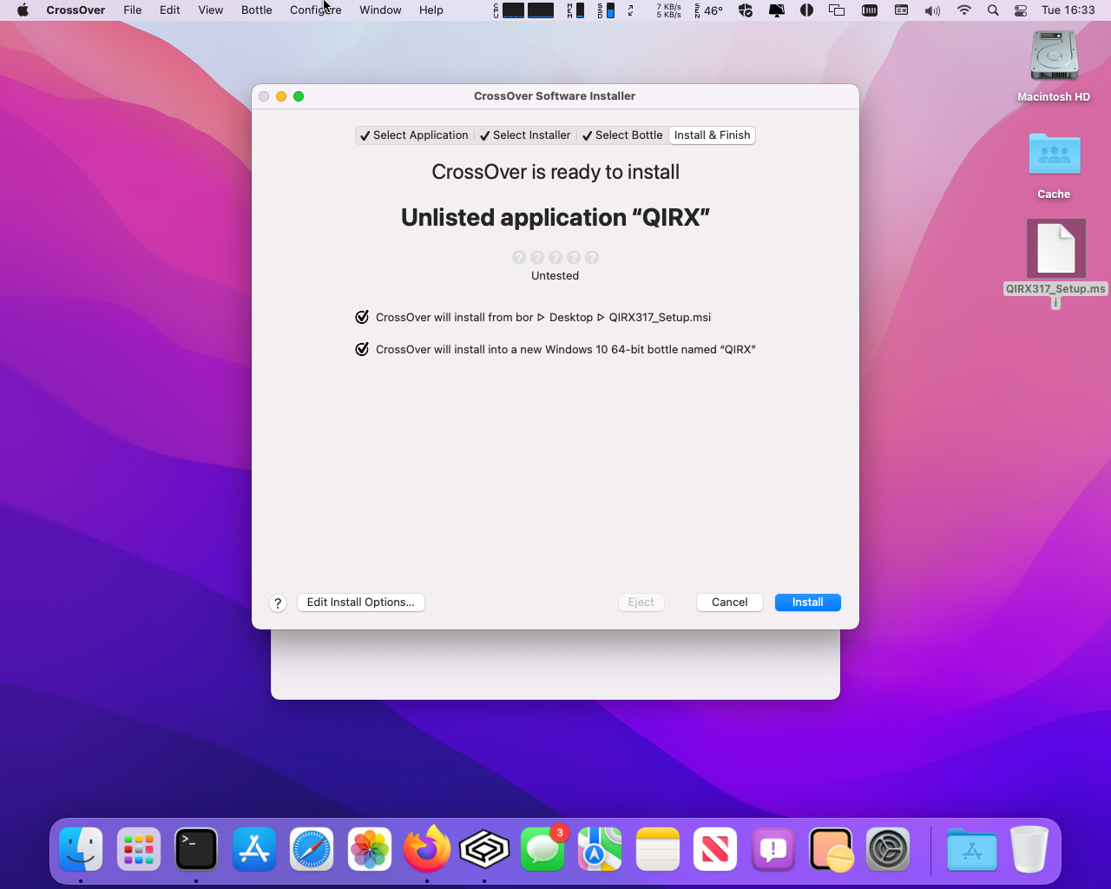
Task: Switch to Firefox in the Dock
Action: coord(427,848)
